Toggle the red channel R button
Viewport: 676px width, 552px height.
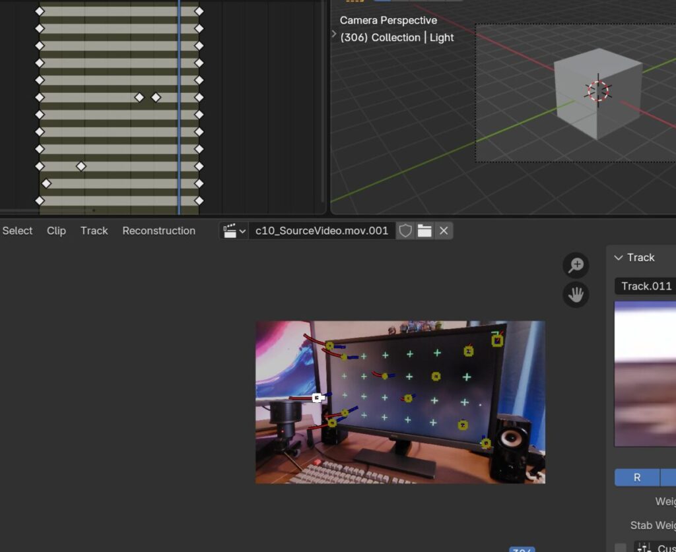(637, 477)
